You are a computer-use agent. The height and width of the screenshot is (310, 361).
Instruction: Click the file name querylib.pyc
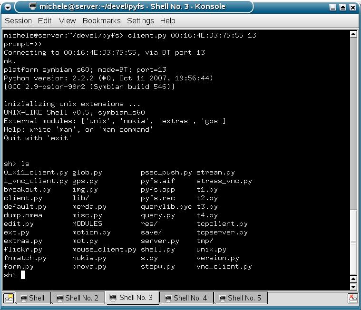166,207
